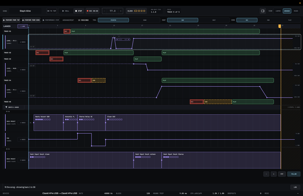Start playback with the ROLL button

pyautogui.click(x=66, y=11)
